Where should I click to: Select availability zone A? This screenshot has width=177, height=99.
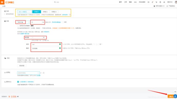tap(36, 12)
